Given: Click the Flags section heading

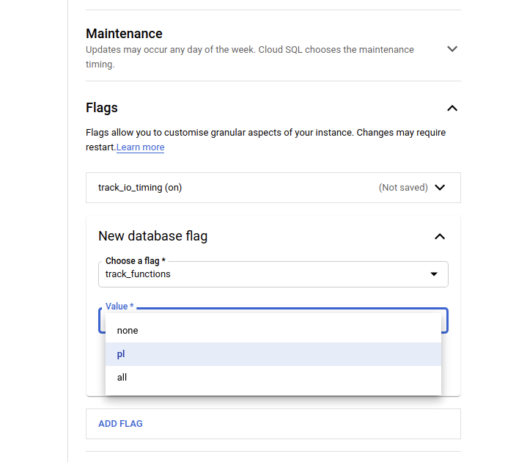Looking at the screenshot, I should (x=102, y=108).
